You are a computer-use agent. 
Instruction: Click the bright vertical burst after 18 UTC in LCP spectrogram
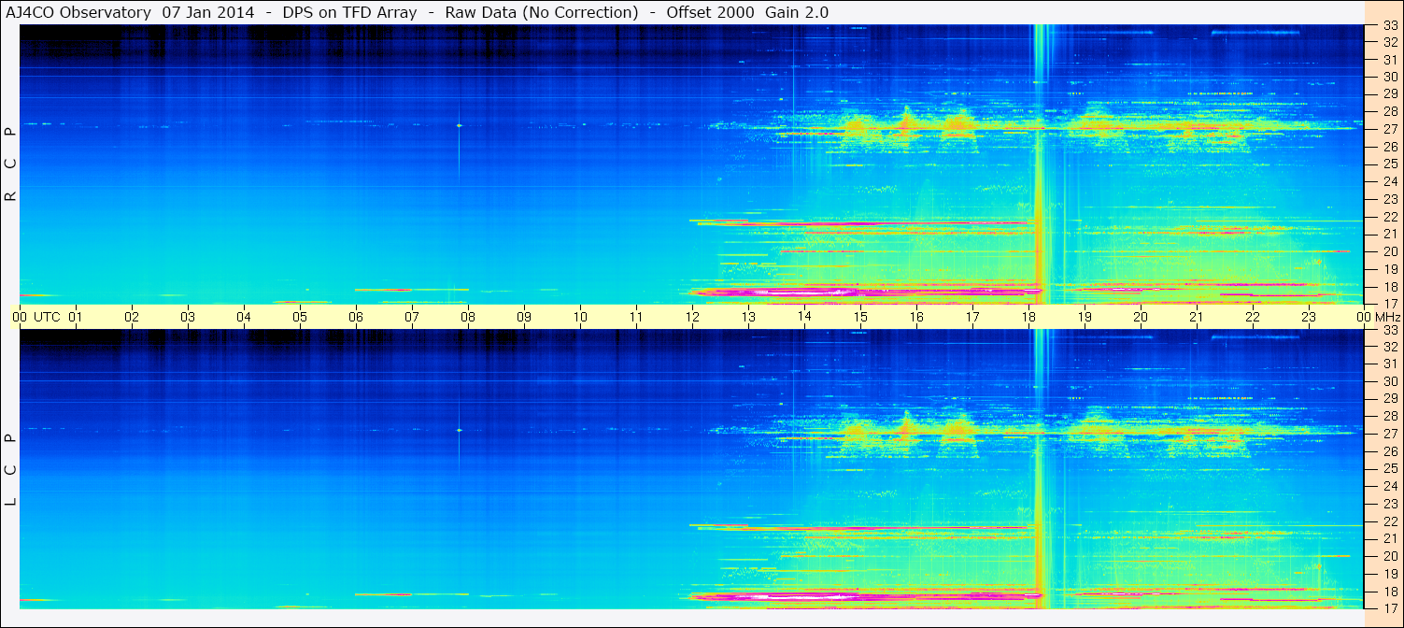[x=1040, y=469]
